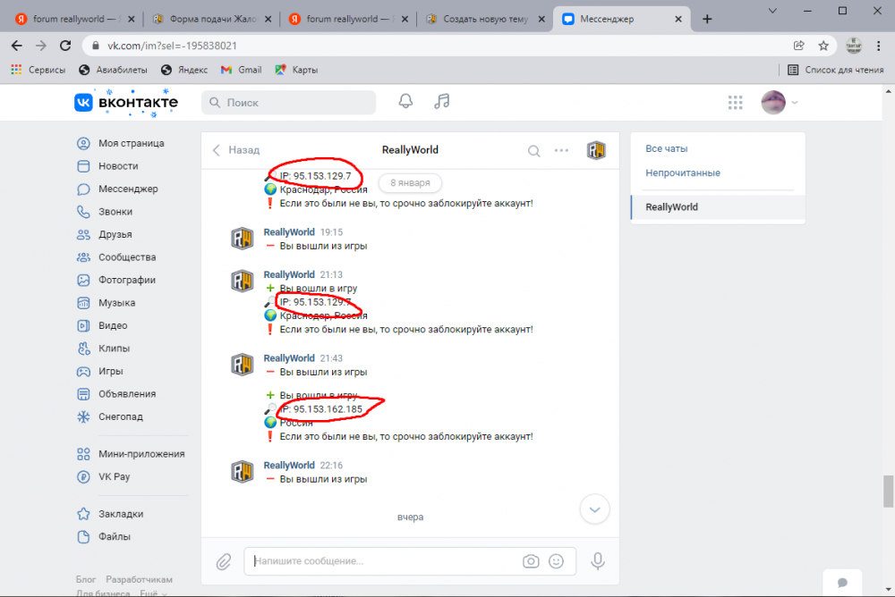Jump to latest messages arrow button
The height and width of the screenshot is (597, 895).
(595, 509)
